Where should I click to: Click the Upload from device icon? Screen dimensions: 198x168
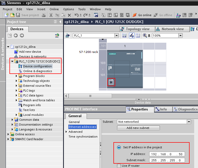115,15
